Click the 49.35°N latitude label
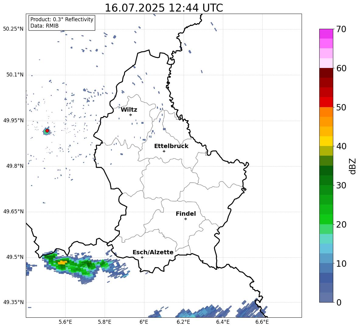This screenshot has height=328, width=360. coord(13,302)
